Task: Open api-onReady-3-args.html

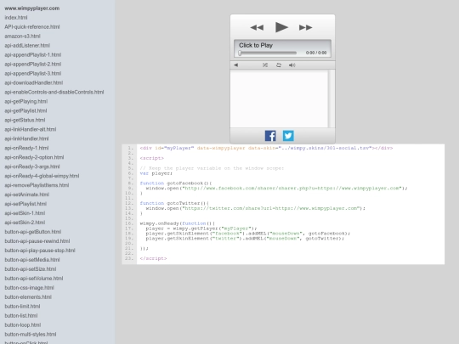Action: (x=32, y=166)
